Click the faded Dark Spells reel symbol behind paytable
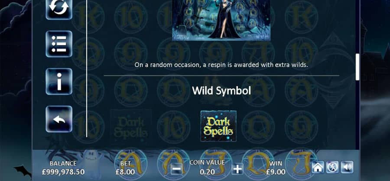 (130, 127)
